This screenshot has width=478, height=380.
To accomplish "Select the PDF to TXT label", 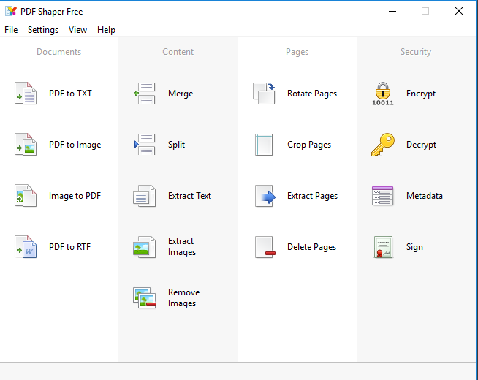I will pos(70,94).
